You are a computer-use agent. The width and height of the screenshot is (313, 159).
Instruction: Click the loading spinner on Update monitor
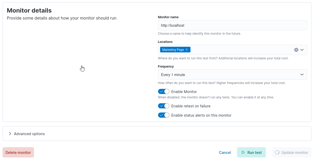click(277, 152)
